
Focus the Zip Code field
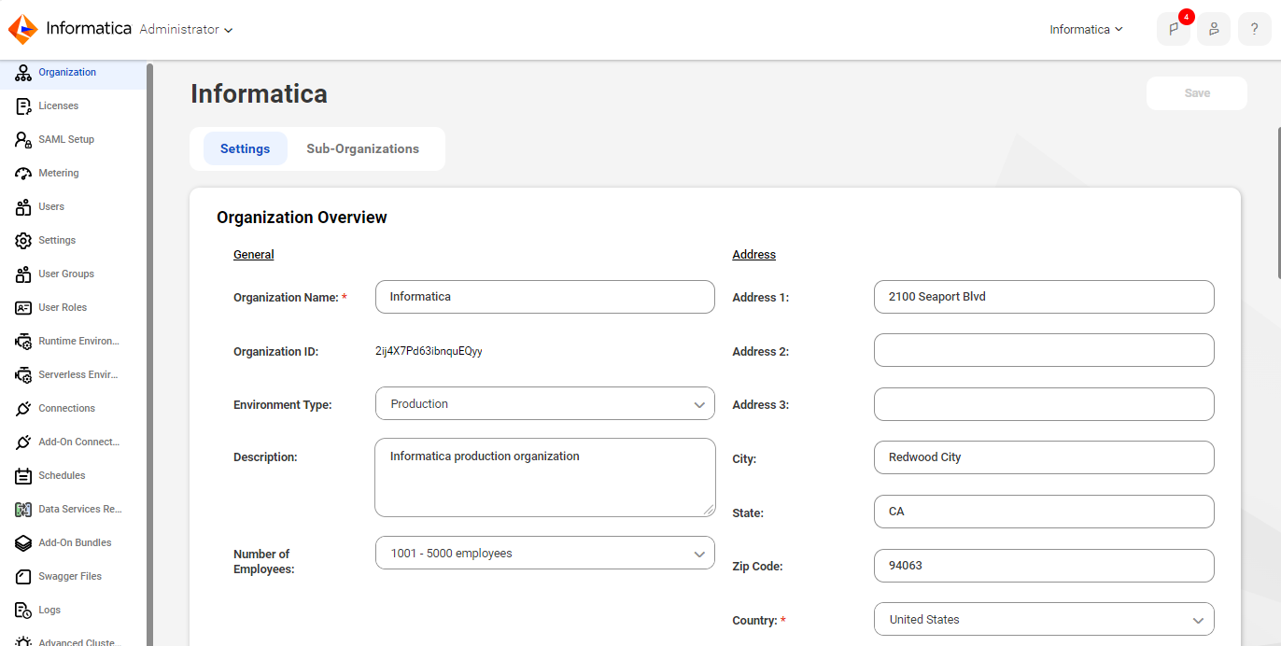point(1044,566)
